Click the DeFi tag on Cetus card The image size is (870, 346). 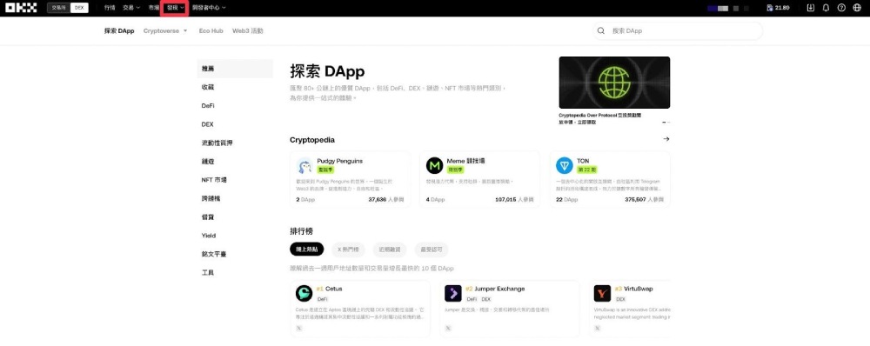click(323, 299)
